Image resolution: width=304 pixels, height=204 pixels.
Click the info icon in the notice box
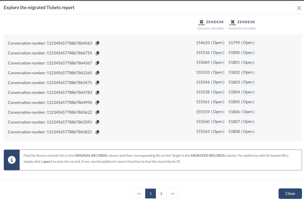pos(12,160)
